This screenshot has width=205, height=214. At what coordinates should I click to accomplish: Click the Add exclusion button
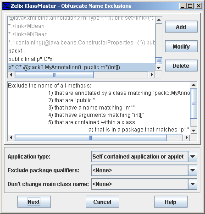[x=181, y=27]
